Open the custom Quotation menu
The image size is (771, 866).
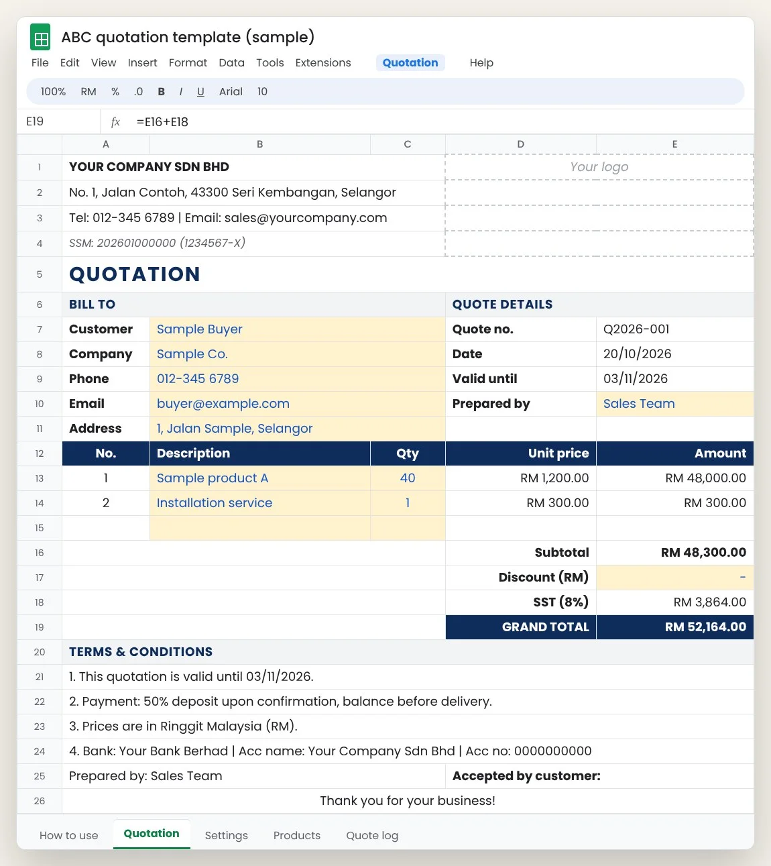click(x=410, y=62)
